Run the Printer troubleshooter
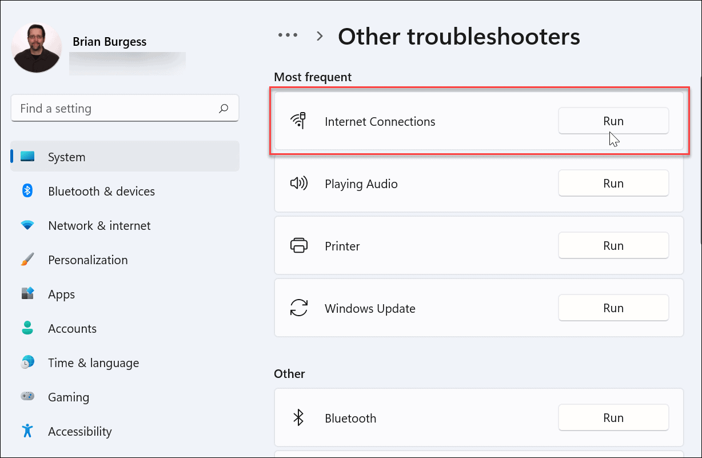This screenshot has width=702, height=458. (x=613, y=246)
